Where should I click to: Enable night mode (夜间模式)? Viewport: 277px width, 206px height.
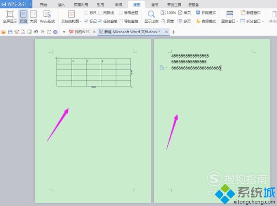tap(206, 21)
